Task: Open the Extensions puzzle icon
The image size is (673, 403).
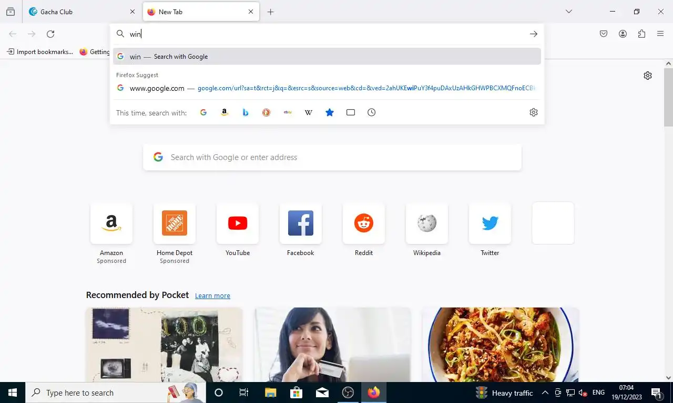Action: pos(641,34)
